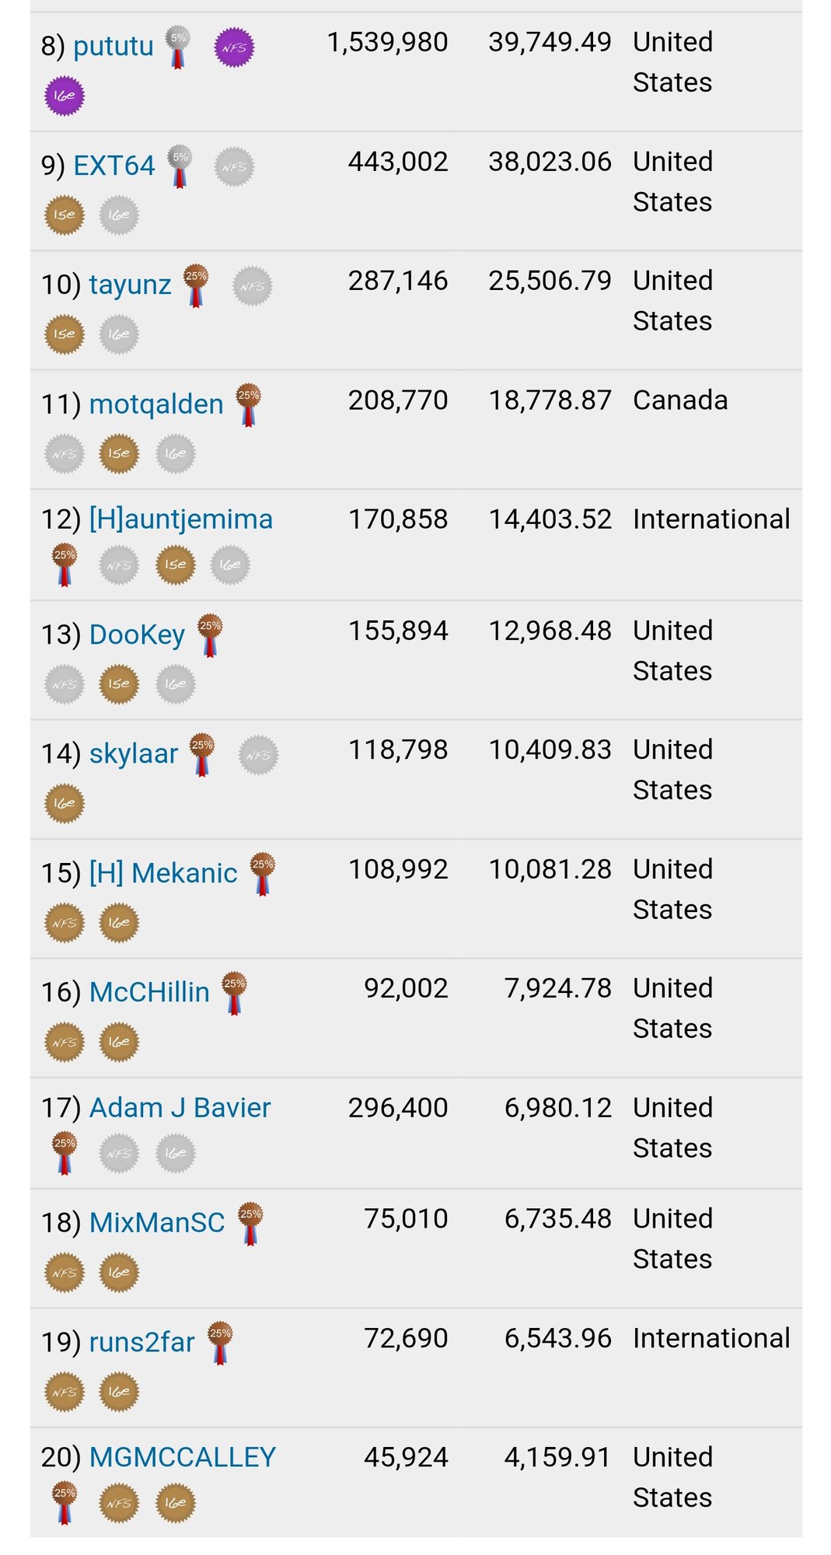Click the gray NFS badge under motqalden
Viewport: 831px width, 1555px height.
tap(65, 454)
